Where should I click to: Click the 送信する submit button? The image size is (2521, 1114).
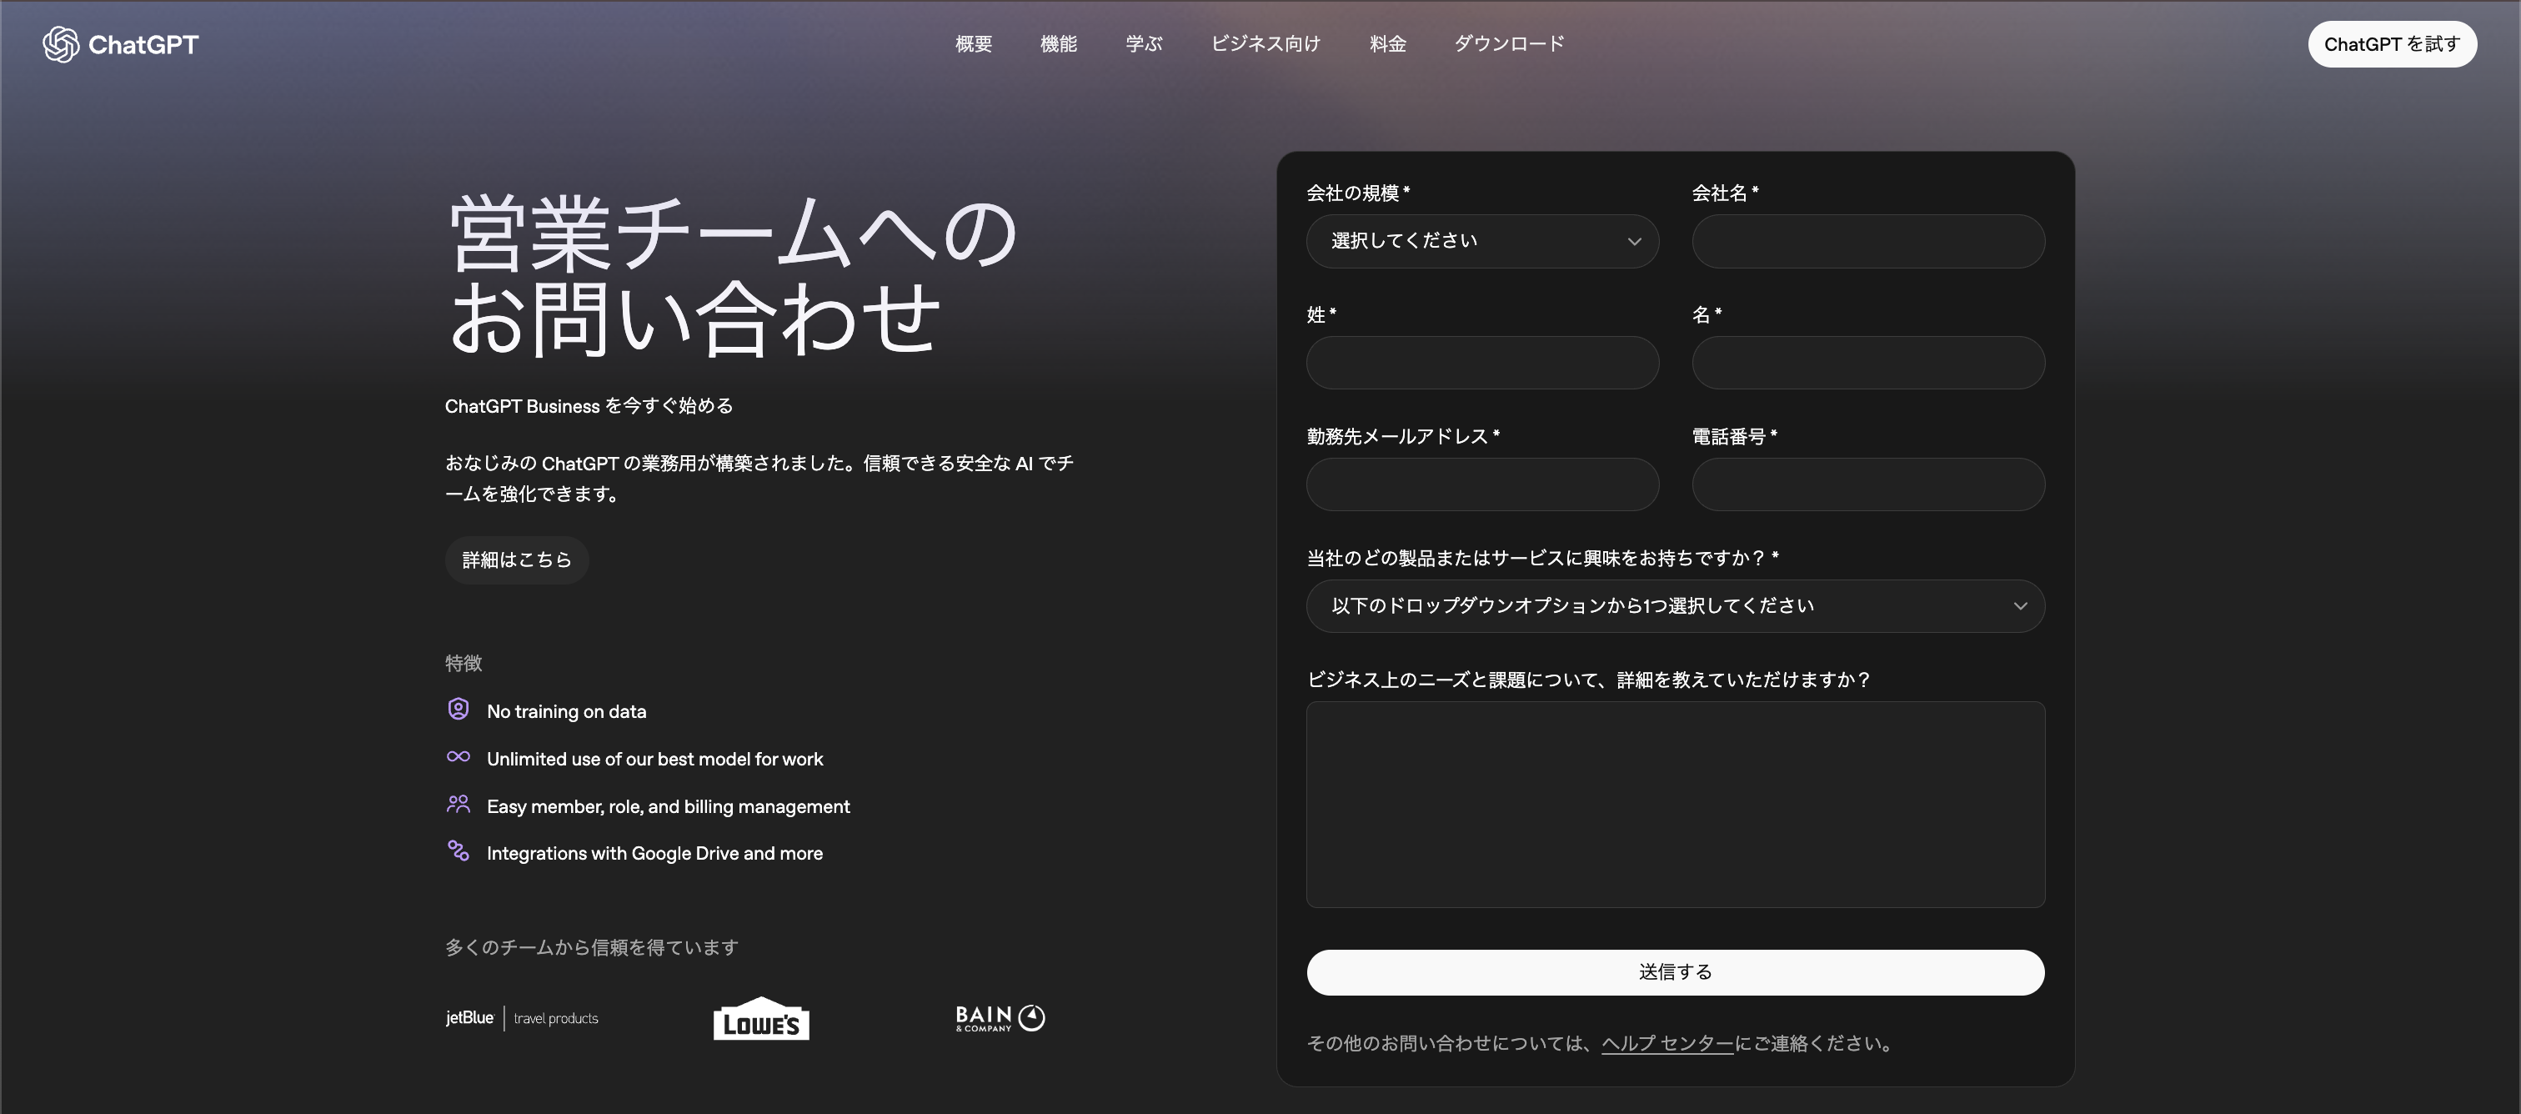click(x=1675, y=972)
